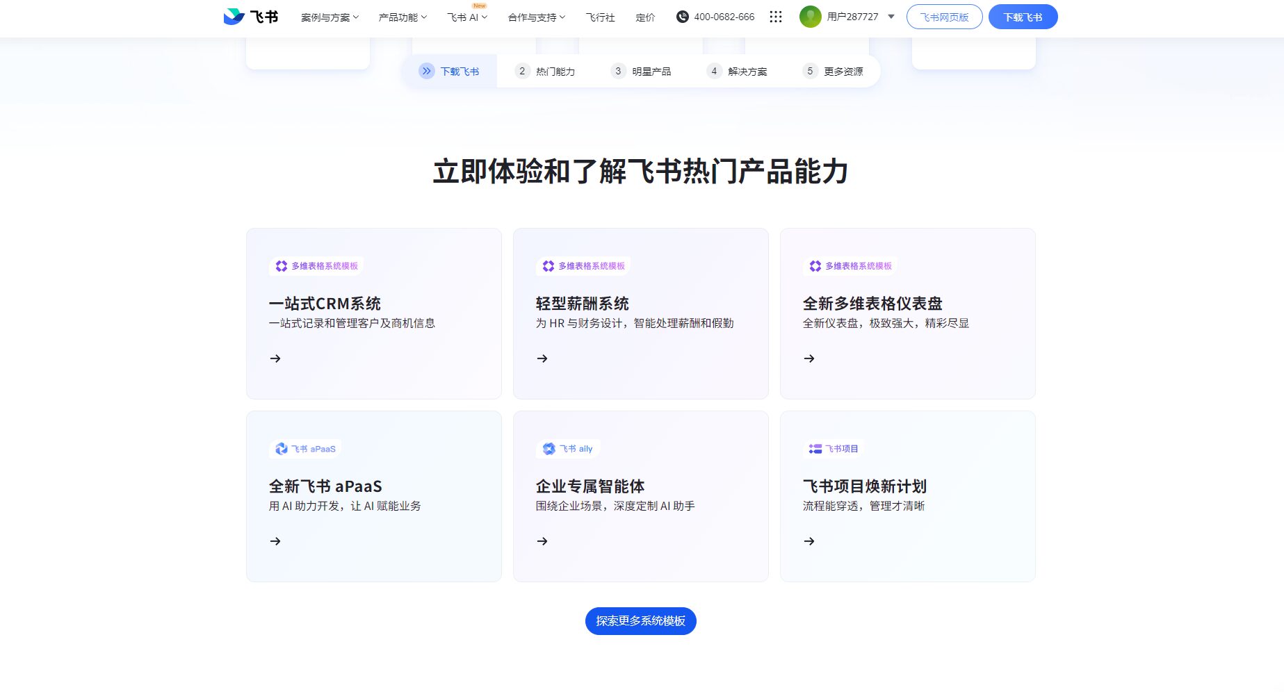Click the step number 4 circle
This screenshot has height=692, width=1284.
715,71
